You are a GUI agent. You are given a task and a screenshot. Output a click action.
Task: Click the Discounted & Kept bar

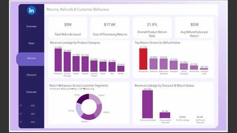tap(147, 104)
